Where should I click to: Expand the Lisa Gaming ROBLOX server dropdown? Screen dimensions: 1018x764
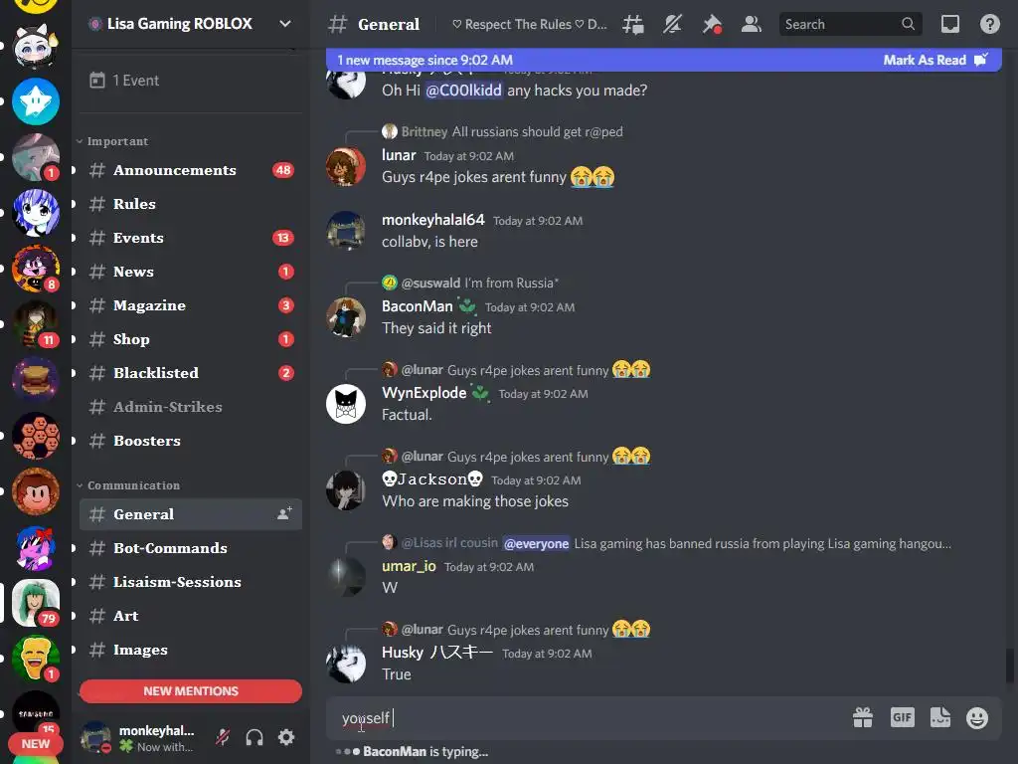tap(285, 24)
